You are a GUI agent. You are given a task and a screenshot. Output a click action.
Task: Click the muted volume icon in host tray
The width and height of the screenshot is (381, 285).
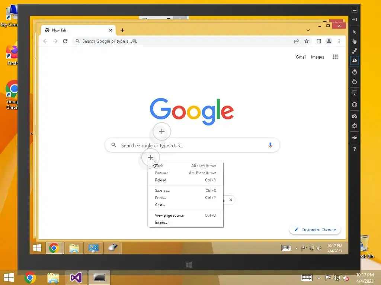346,278
